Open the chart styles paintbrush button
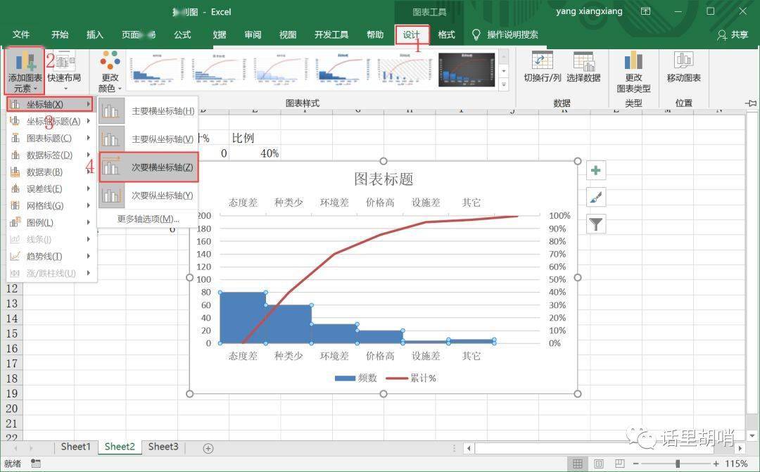760x472 pixels. pos(596,198)
